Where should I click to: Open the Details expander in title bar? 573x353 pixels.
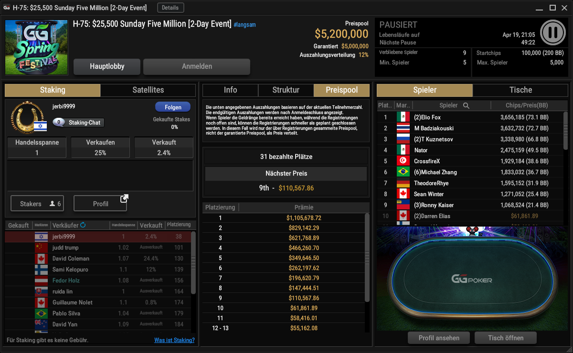click(170, 8)
